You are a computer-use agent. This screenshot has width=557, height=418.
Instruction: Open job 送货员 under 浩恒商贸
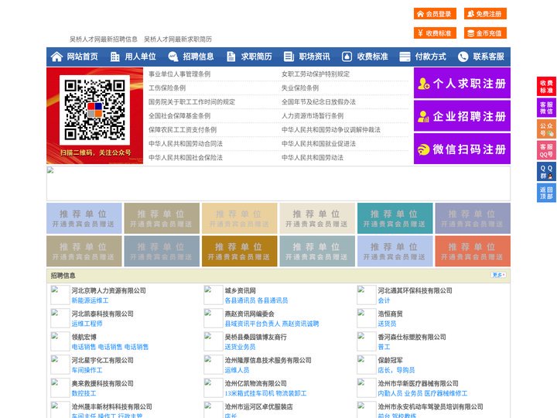point(387,324)
